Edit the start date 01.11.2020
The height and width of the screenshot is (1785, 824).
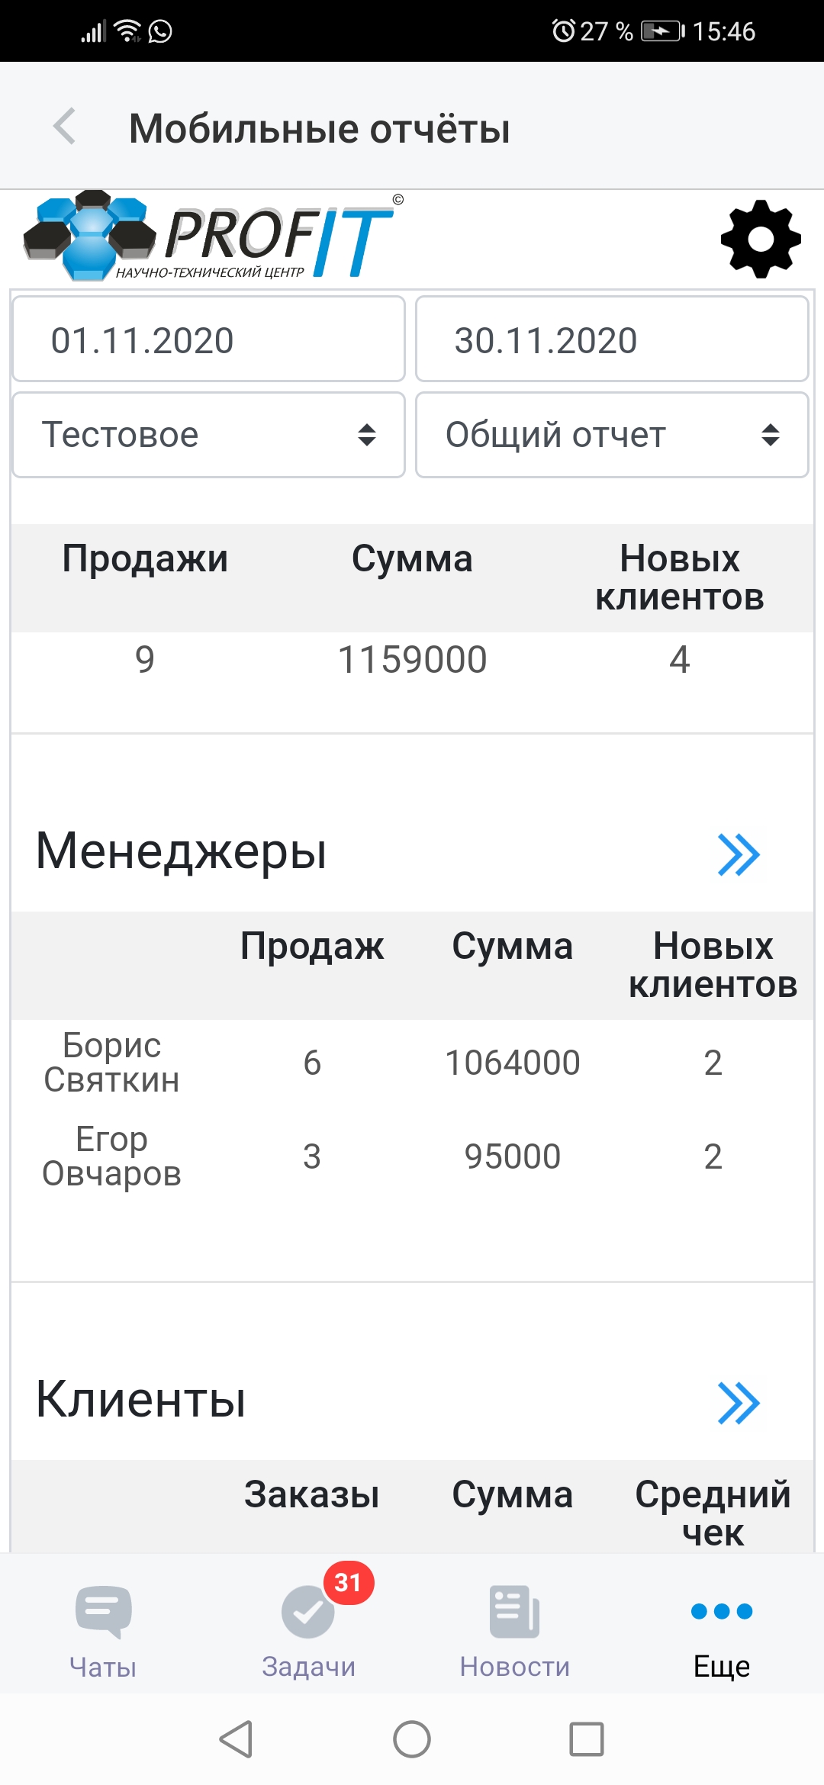coord(208,339)
